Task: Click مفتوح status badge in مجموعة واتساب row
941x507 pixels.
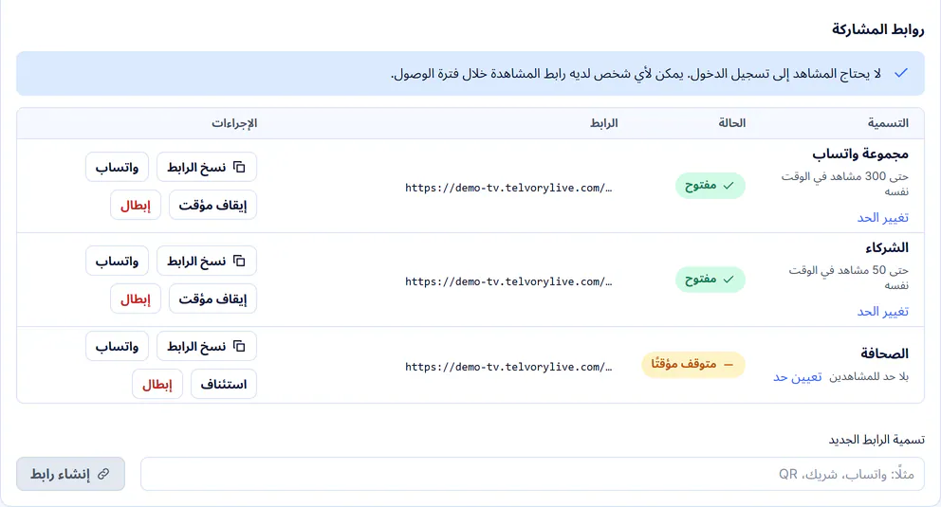Action: [x=710, y=186]
